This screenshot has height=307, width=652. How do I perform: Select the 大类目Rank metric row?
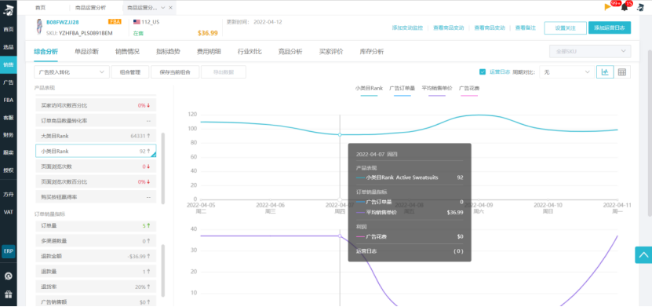(x=96, y=136)
